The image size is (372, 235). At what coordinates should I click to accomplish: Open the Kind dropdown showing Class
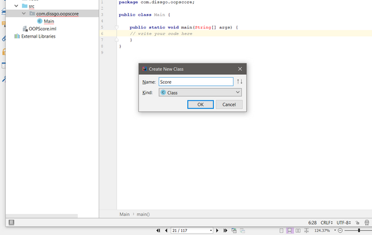click(200, 92)
